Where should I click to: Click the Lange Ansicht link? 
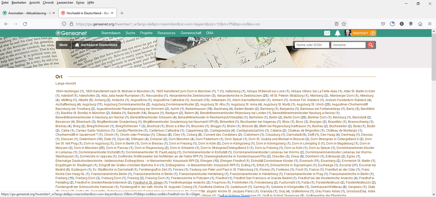tap(66, 84)
